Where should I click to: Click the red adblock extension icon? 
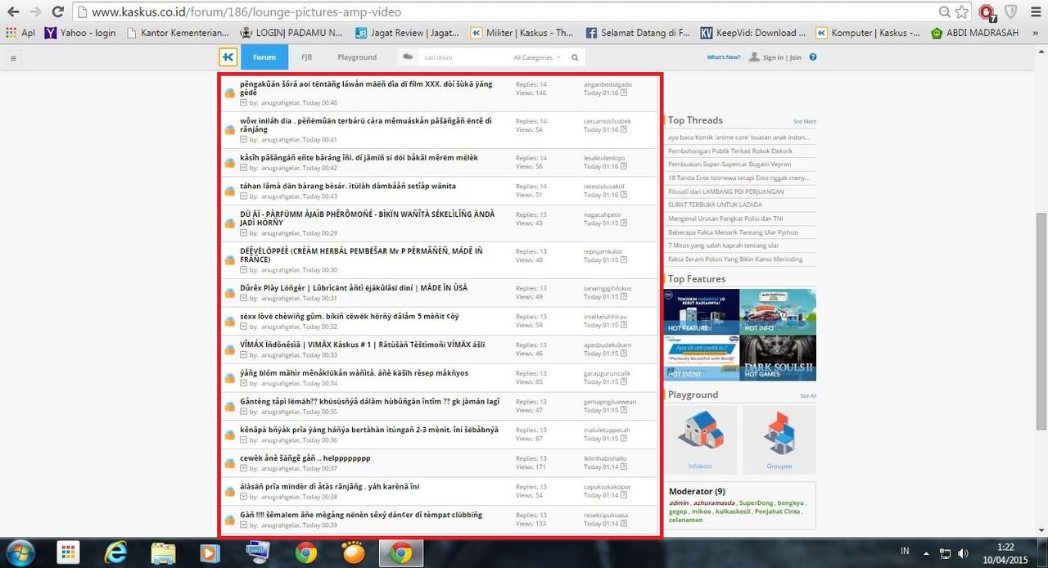[987, 12]
